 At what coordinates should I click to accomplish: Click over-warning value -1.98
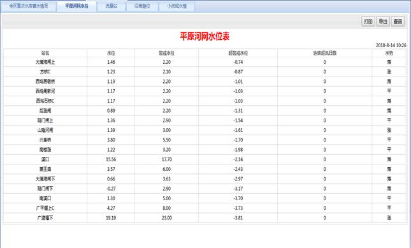coord(238,150)
